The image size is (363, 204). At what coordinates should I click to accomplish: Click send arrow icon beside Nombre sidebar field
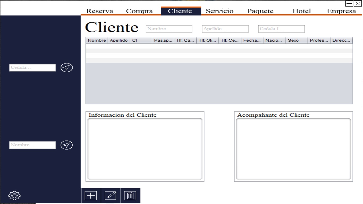pos(66,145)
